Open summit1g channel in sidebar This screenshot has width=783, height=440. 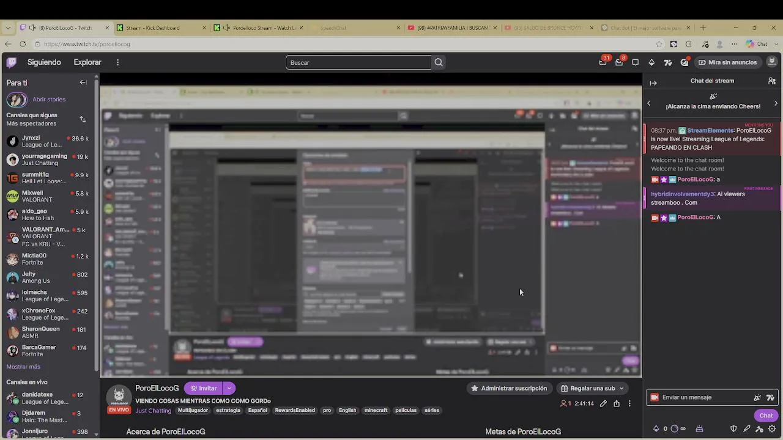coord(48,178)
